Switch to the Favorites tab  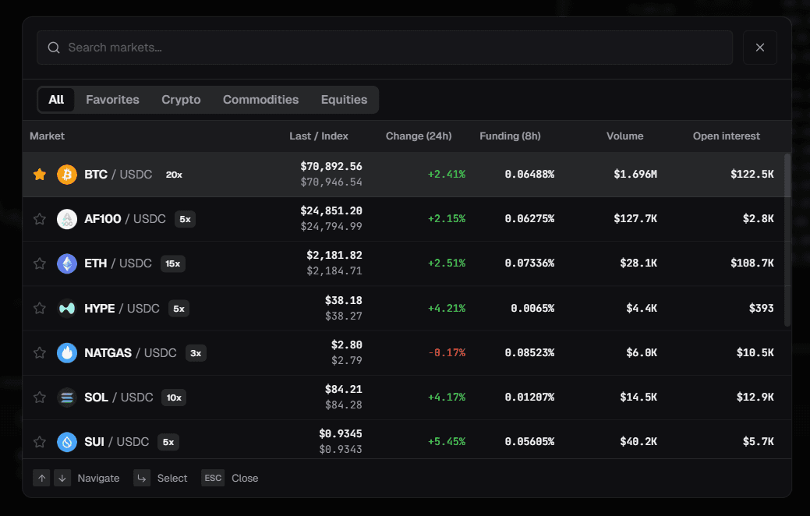112,99
